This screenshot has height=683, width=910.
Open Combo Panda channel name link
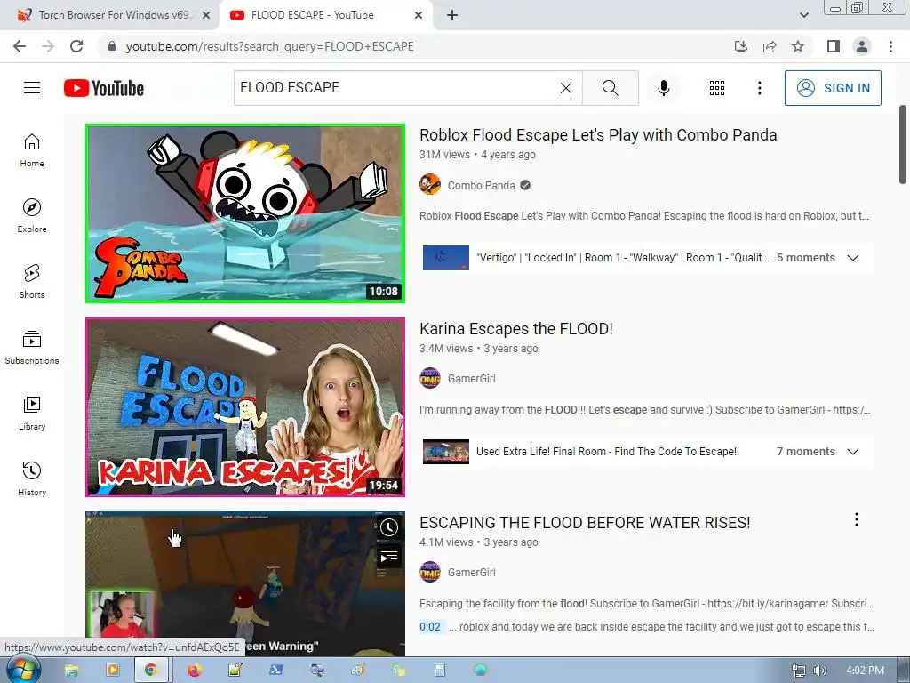pos(481,185)
